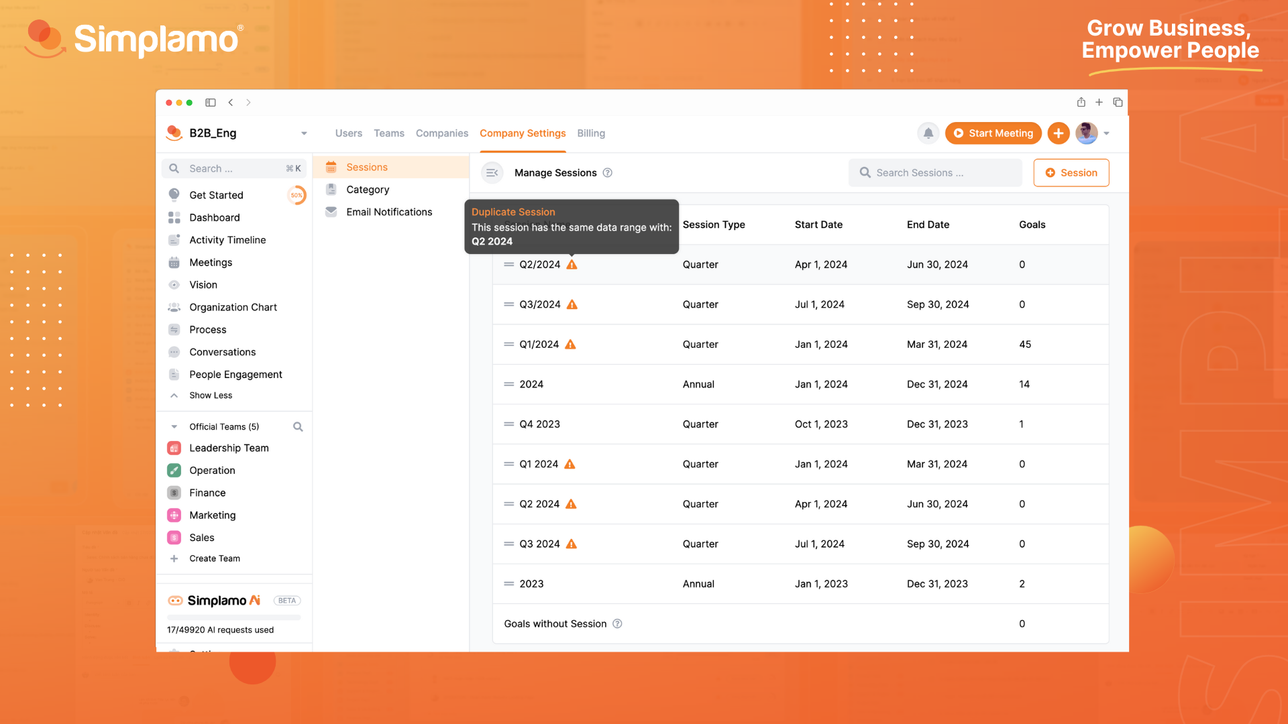Open People Engagement in the sidebar
The width and height of the screenshot is (1288, 724).
(235, 375)
